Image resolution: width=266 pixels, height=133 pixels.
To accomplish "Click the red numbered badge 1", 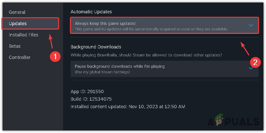I will (55, 57).
